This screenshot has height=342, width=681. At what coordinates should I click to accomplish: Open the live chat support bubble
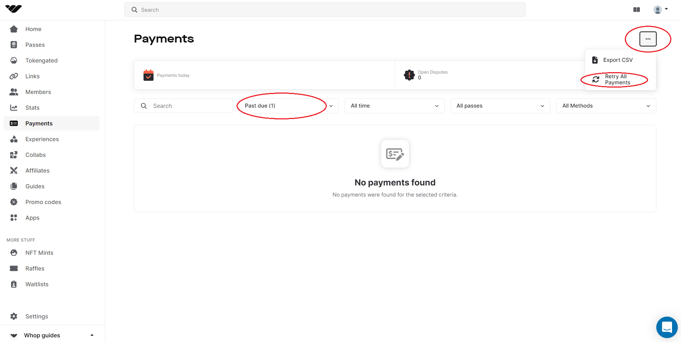[x=667, y=327]
